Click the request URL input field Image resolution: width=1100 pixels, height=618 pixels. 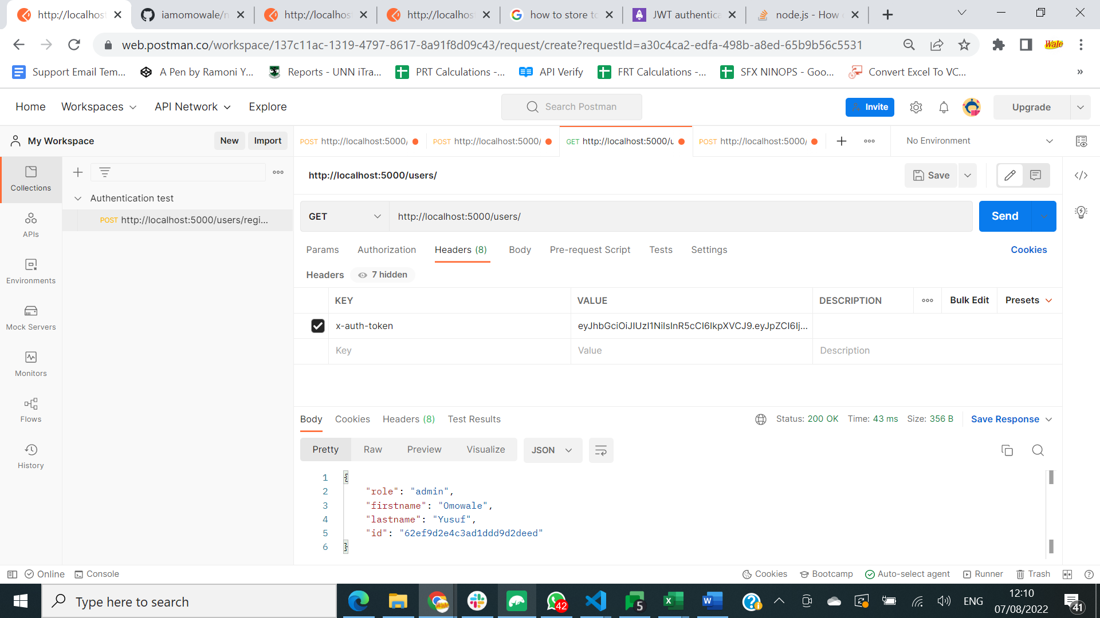pyautogui.click(x=630, y=216)
